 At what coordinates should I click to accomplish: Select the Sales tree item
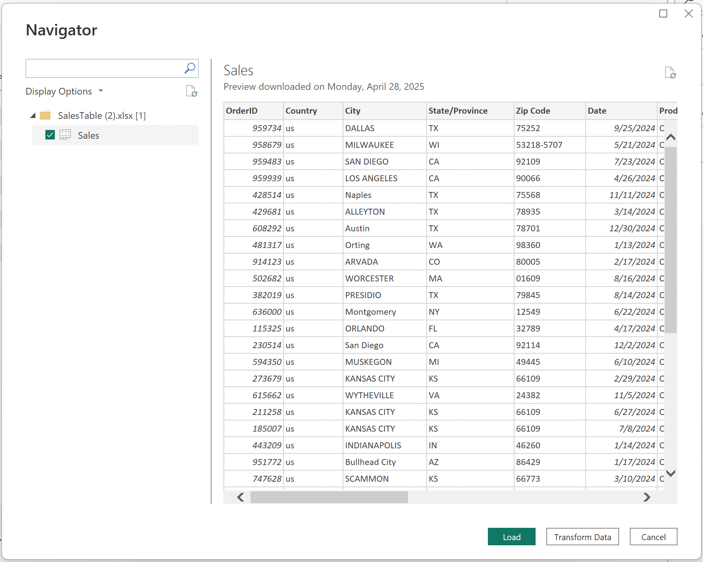click(x=115, y=135)
